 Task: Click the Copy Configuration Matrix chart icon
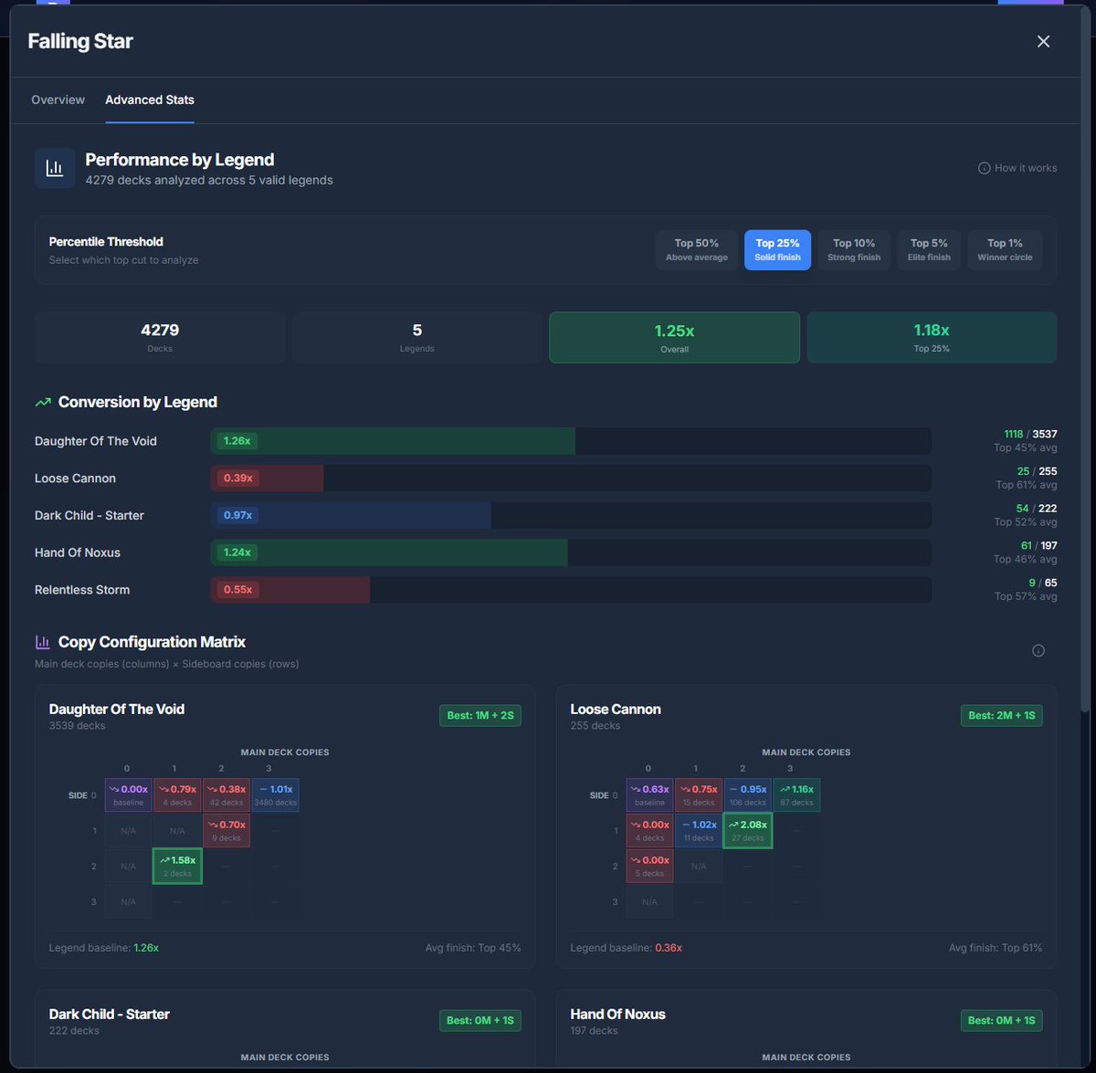[x=42, y=642]
